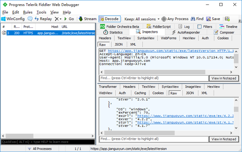This screenshot has width=242, height=152.
Task: Click View in Notepad for the request
Action: click(223, 78)
